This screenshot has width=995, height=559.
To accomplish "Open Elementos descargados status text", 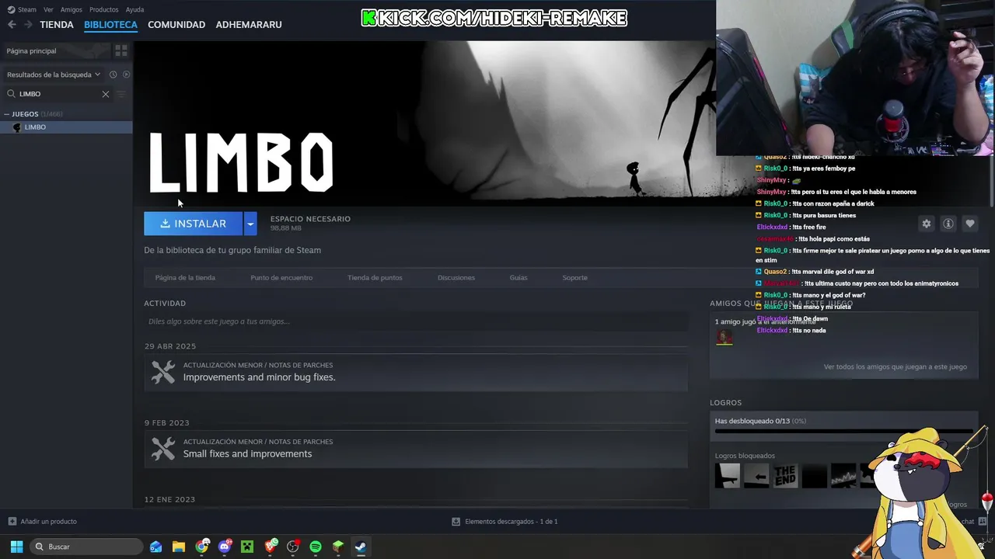I will [511, 522].
